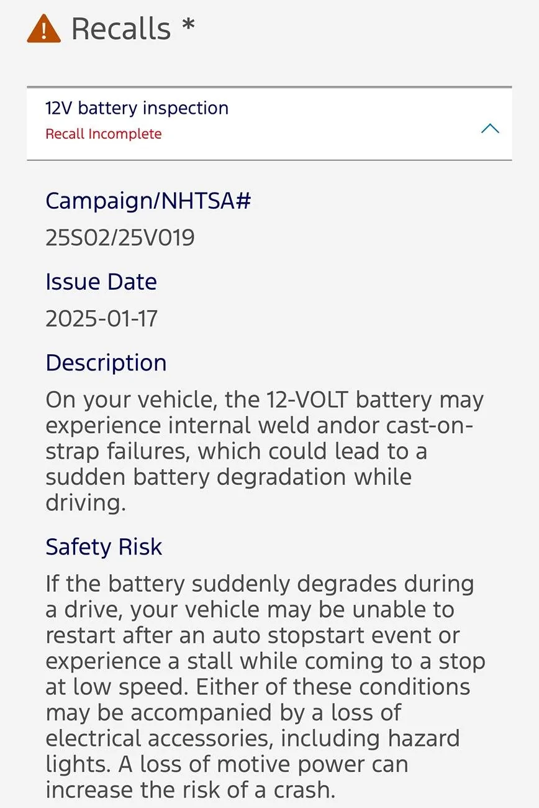
Task: Click "If the battery suddenly degrades during" line
Action: tap(260, 584)
